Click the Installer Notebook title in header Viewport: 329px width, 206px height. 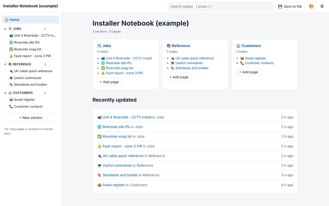tap(30, 6)
